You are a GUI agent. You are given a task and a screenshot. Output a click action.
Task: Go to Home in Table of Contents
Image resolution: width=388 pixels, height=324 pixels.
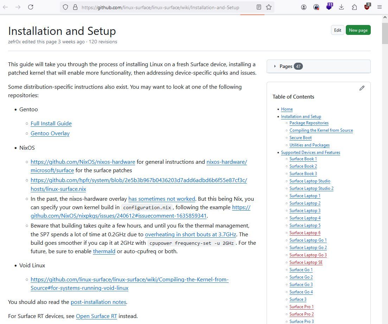coord(287,109)
